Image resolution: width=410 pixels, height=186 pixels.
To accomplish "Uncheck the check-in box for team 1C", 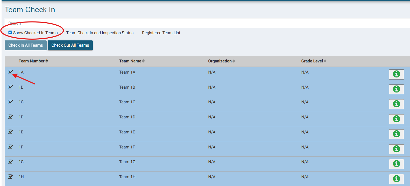I will 10,102.
